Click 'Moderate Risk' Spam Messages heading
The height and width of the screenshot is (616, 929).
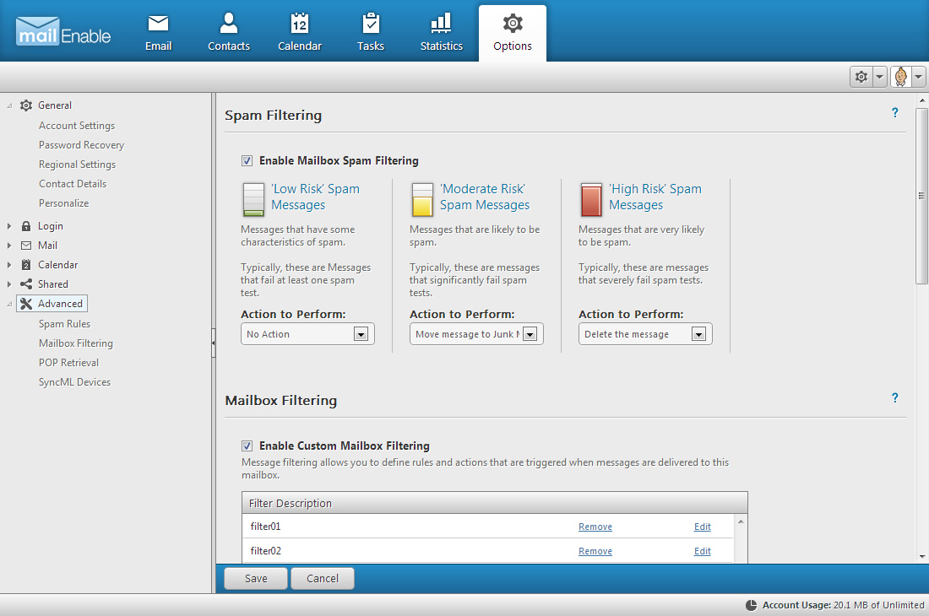pos(485,197)
